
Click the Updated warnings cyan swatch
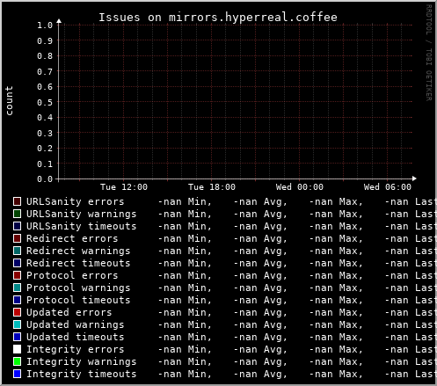coord(17,324)
